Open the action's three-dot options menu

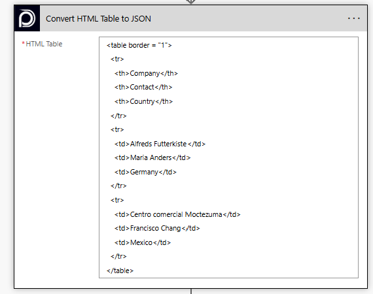tap(353, 18)
